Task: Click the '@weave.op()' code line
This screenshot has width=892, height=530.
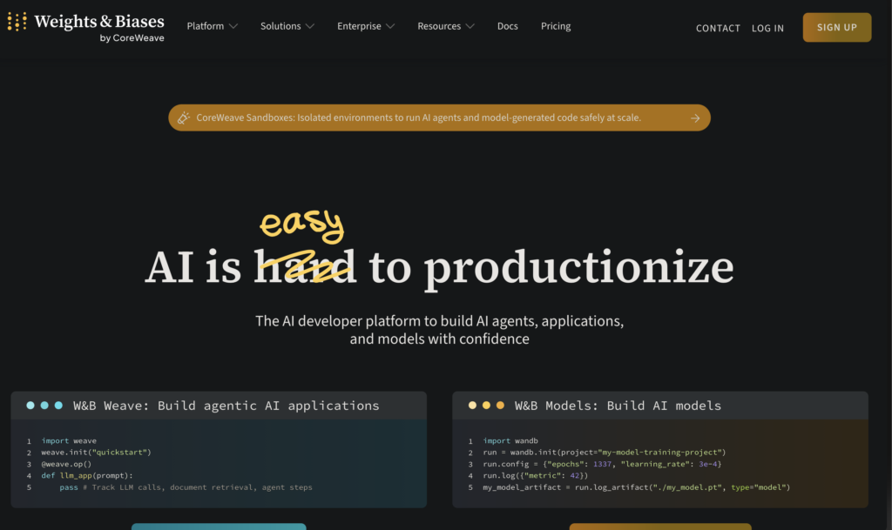Action: [x=66, y=464]
